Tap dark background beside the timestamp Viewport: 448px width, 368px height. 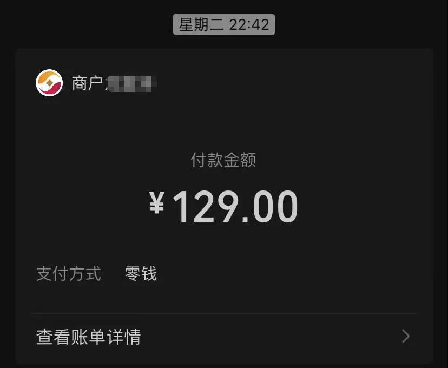tap(357, 24)
